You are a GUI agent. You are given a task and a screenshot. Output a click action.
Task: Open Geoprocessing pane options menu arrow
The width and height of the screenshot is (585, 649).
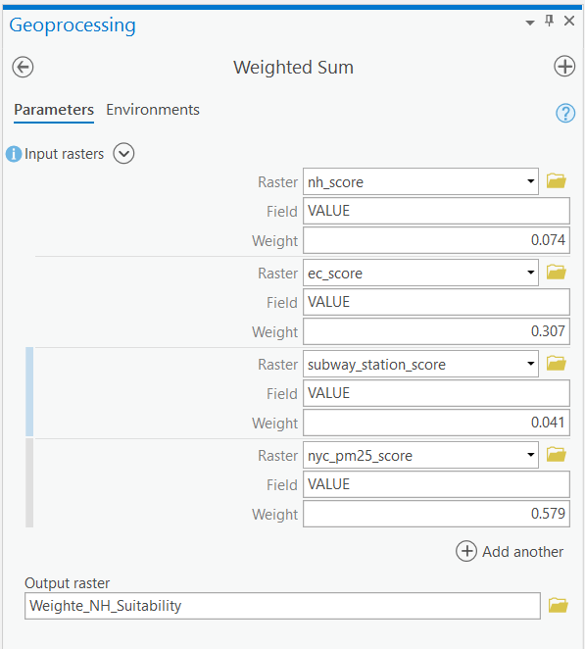coord(530,23)
